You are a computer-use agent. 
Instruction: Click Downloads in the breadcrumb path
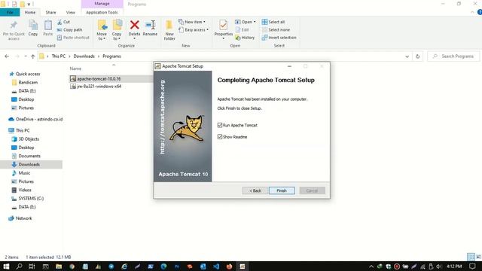84,56
